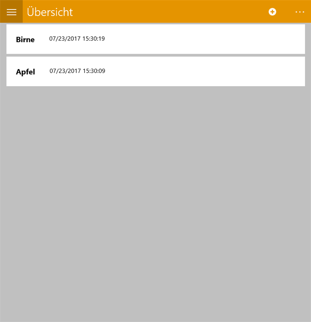Click the bold Birne name label
311x322 pixels.
25,39
